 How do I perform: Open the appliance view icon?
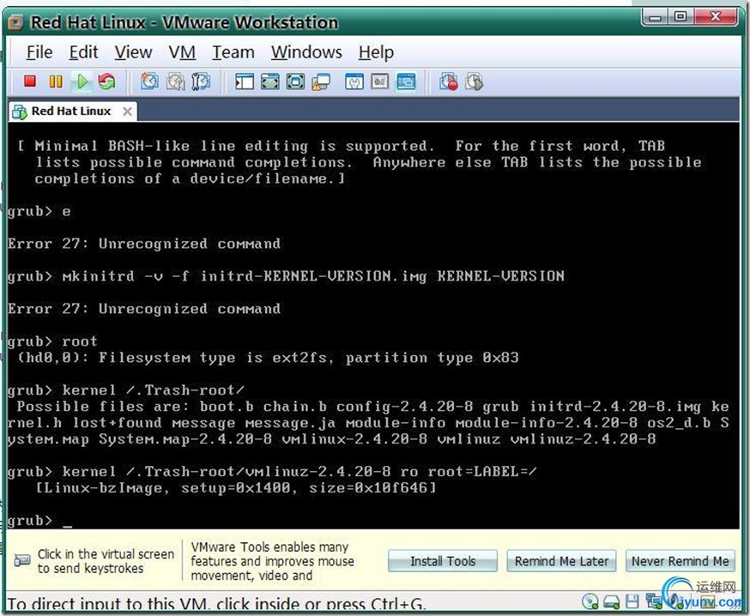click(x=380, y=82)
